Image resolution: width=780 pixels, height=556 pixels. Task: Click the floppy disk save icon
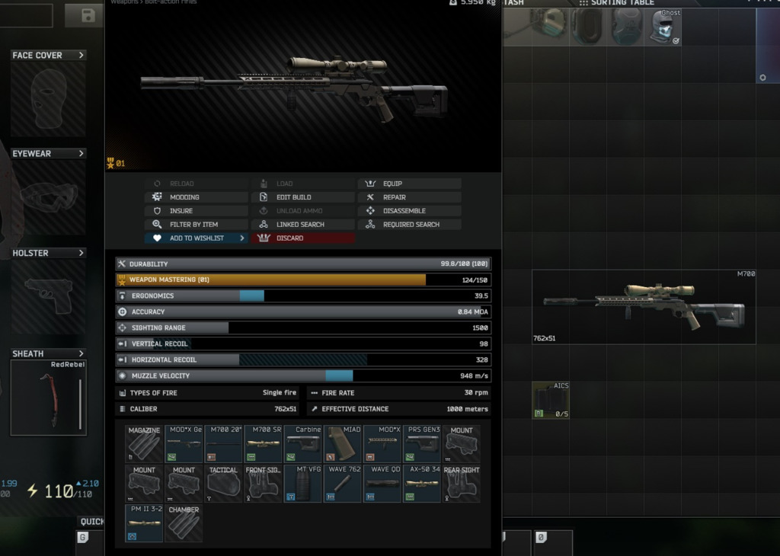pos(88,15)
